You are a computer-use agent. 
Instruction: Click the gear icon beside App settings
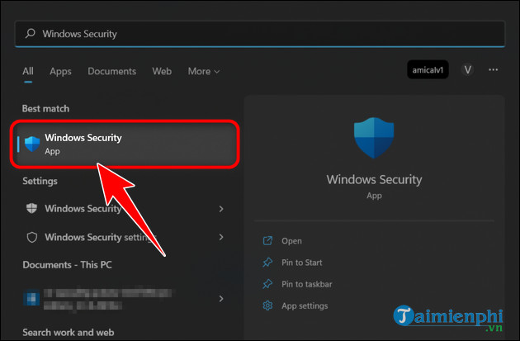(x=267, y=305)
